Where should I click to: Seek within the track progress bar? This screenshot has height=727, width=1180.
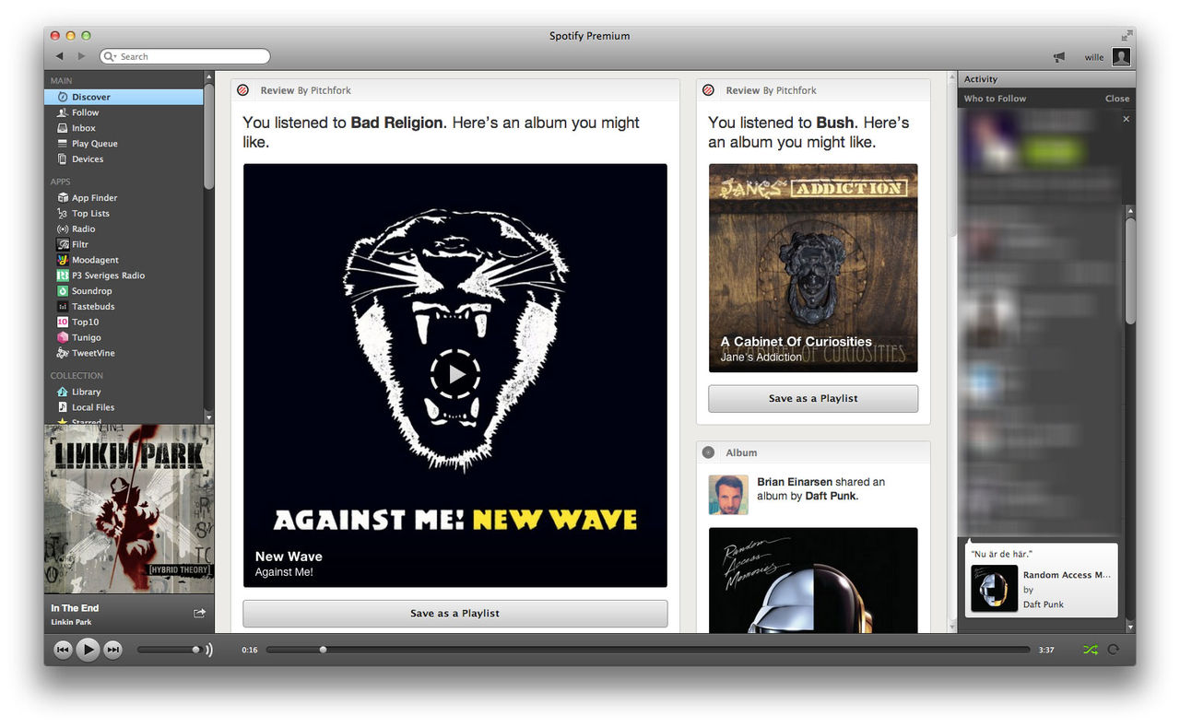648,650
